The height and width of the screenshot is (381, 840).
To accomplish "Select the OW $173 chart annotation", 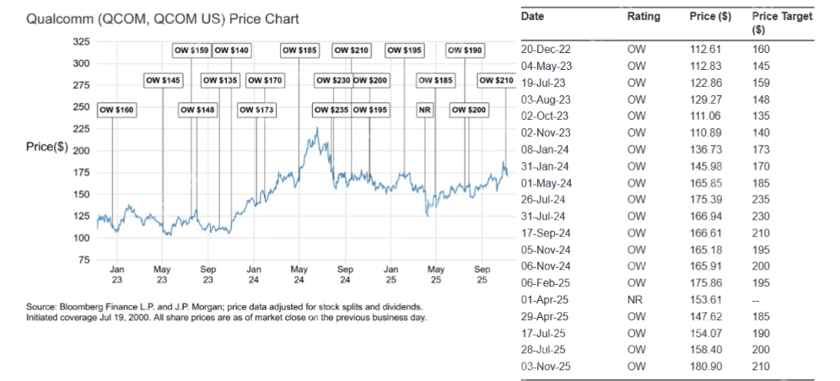I will 256,110.
